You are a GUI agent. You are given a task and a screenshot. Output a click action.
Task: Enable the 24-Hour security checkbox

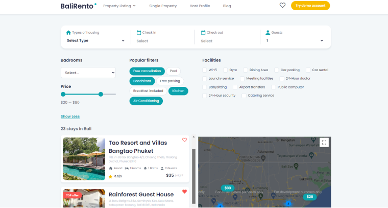coord(204,96)
